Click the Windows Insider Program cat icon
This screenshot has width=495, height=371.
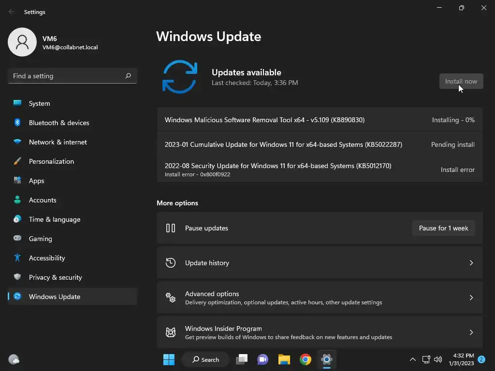coord(171,332)
